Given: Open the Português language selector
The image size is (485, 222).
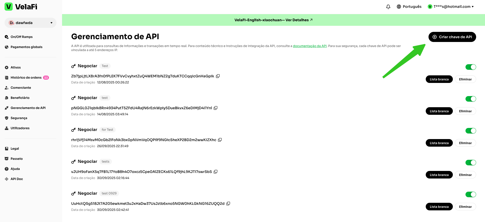Looking at the screenshot, I should pos(412,7).
